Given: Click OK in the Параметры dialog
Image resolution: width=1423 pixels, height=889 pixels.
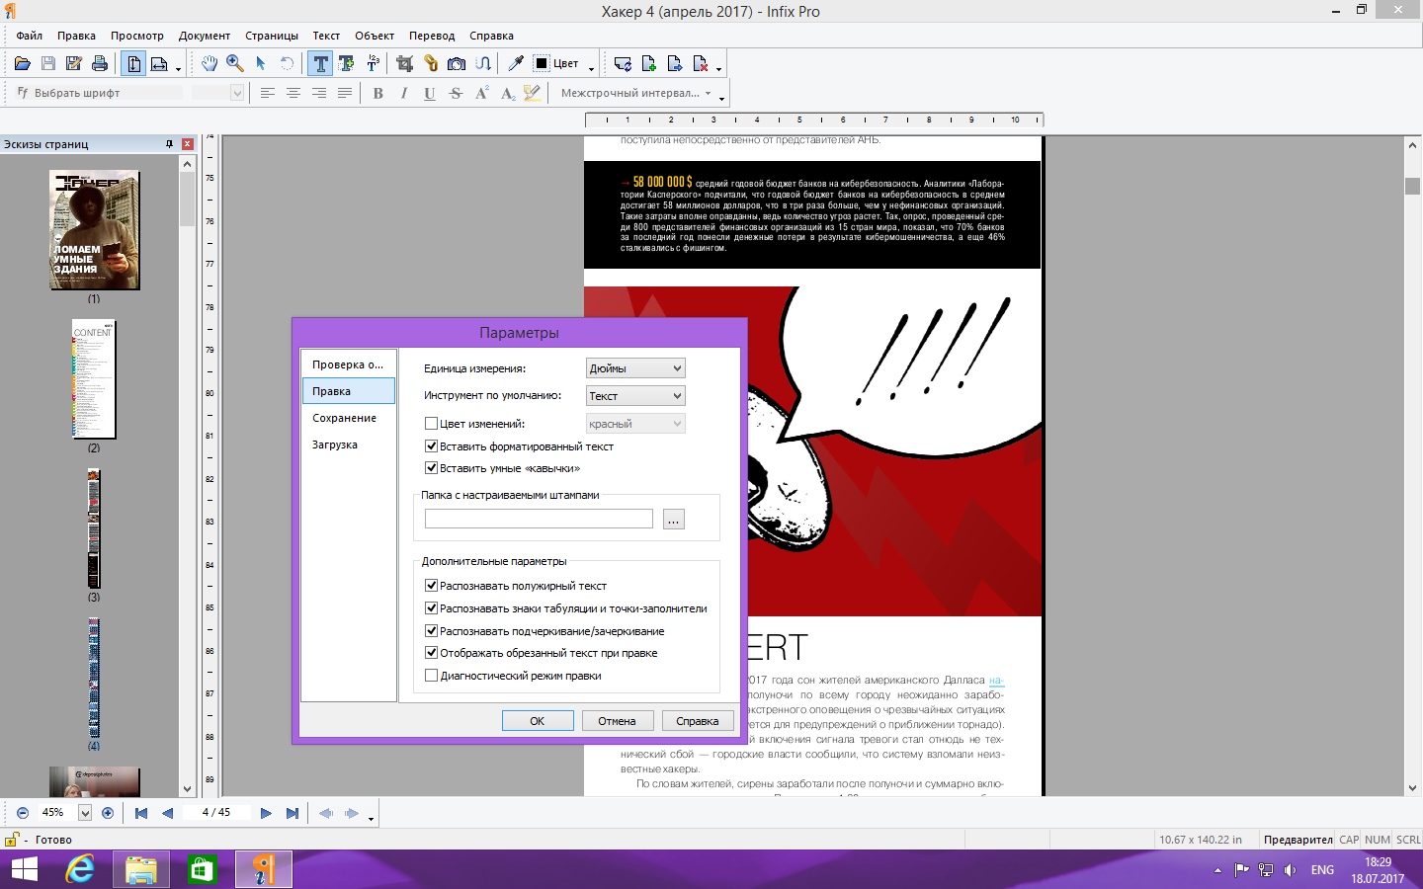Looking at the screenshot, I should (538, 721).
